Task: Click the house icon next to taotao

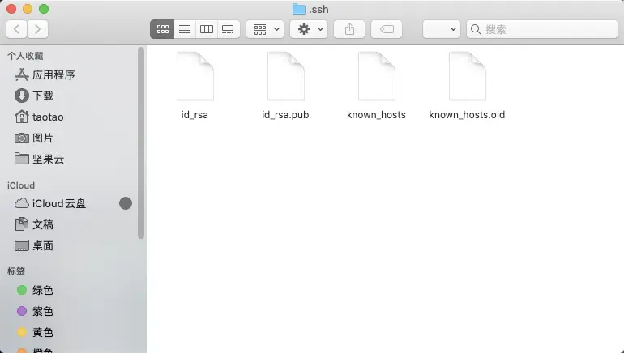Action: tap(22, 117)
